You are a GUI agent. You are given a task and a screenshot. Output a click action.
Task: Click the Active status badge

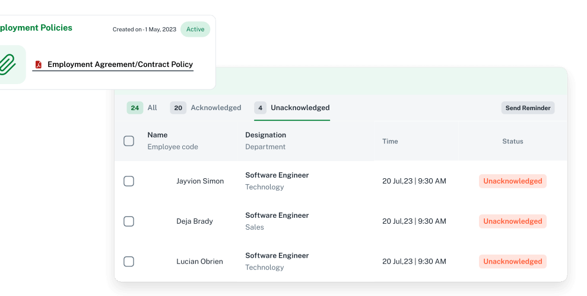point(195,30)
